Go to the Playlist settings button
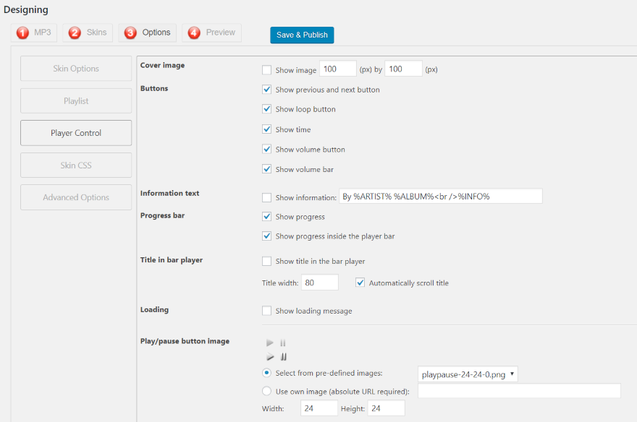Screen dimensions: 637x422 [76, 101]
